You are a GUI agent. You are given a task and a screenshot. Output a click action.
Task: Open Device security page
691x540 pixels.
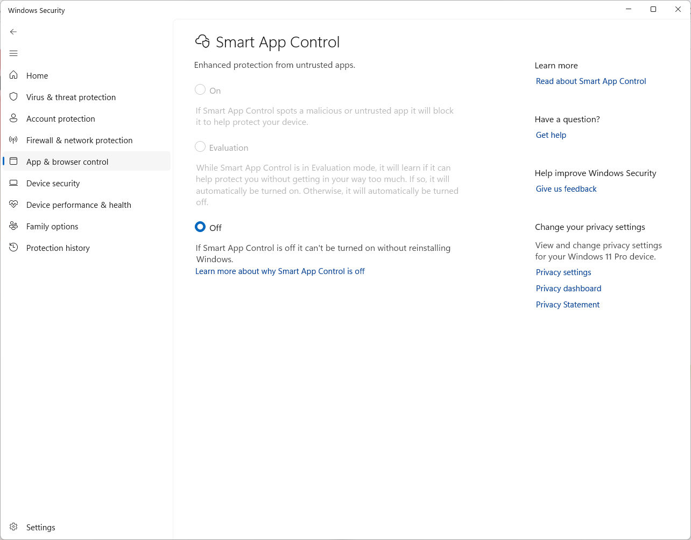[53, 183]
